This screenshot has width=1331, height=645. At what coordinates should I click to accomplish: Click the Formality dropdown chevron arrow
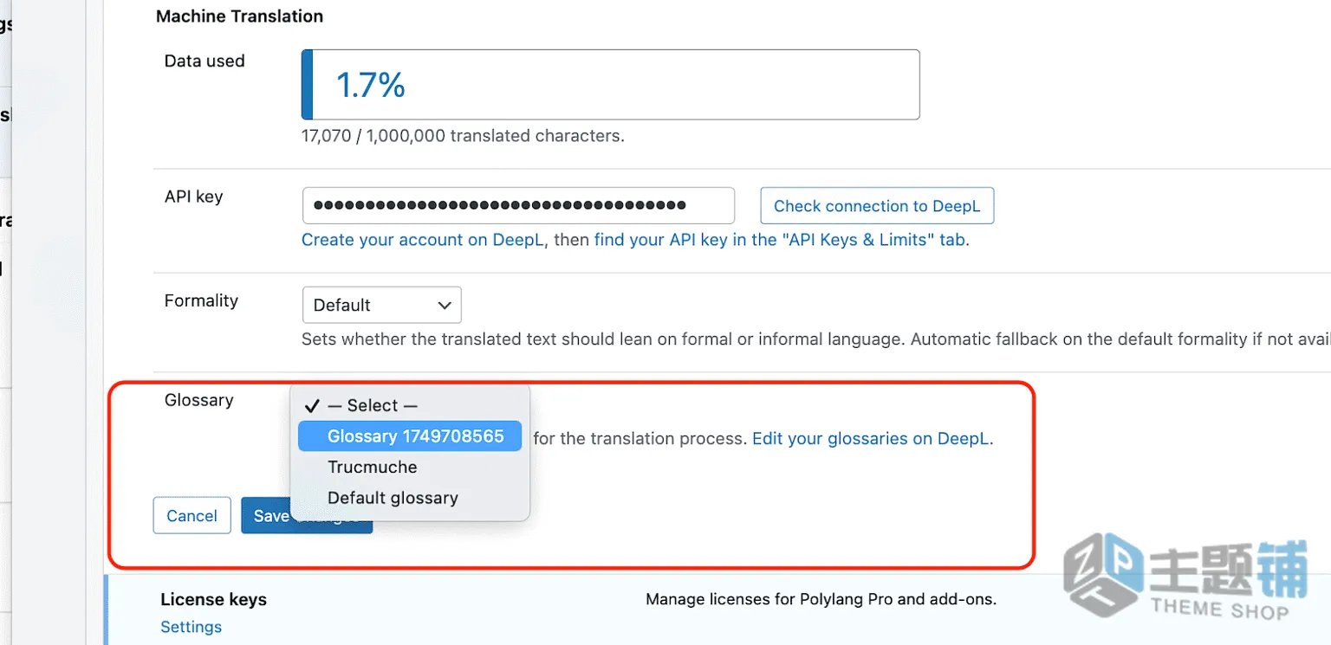point(445,306)
